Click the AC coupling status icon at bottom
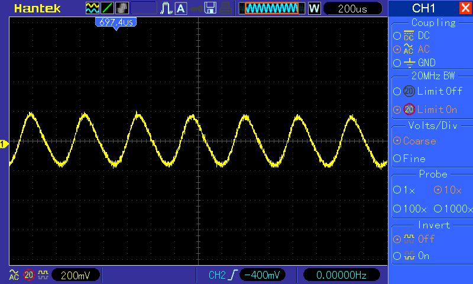473x284 pixels. (14, 275)
